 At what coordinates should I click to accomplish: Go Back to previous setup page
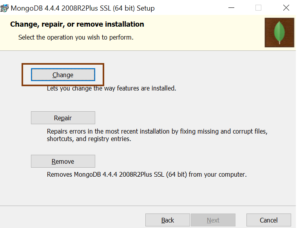pyautogui.click(x=168, y=220)
